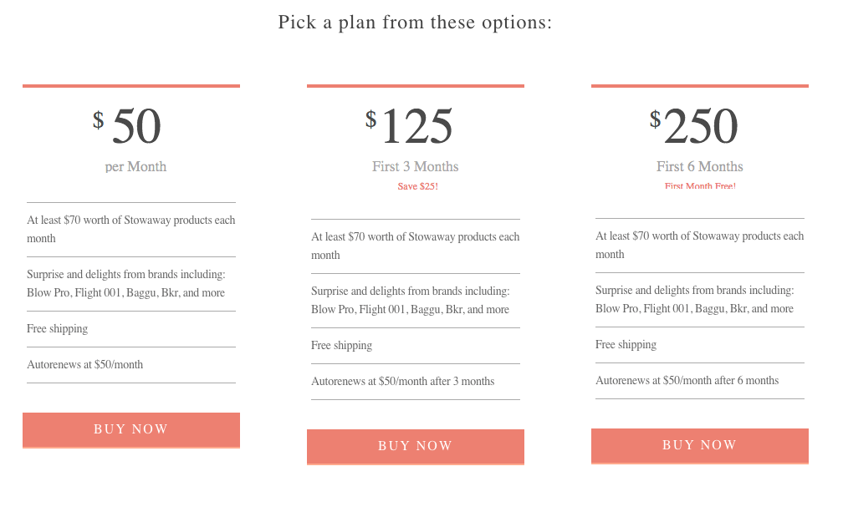The height and width of the screenshot is (512, 843).
Task: Click the 'First 6 Months' label
Action: [700, 167]
